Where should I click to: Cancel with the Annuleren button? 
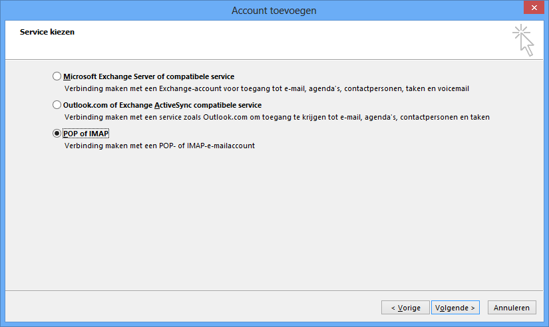512,308
